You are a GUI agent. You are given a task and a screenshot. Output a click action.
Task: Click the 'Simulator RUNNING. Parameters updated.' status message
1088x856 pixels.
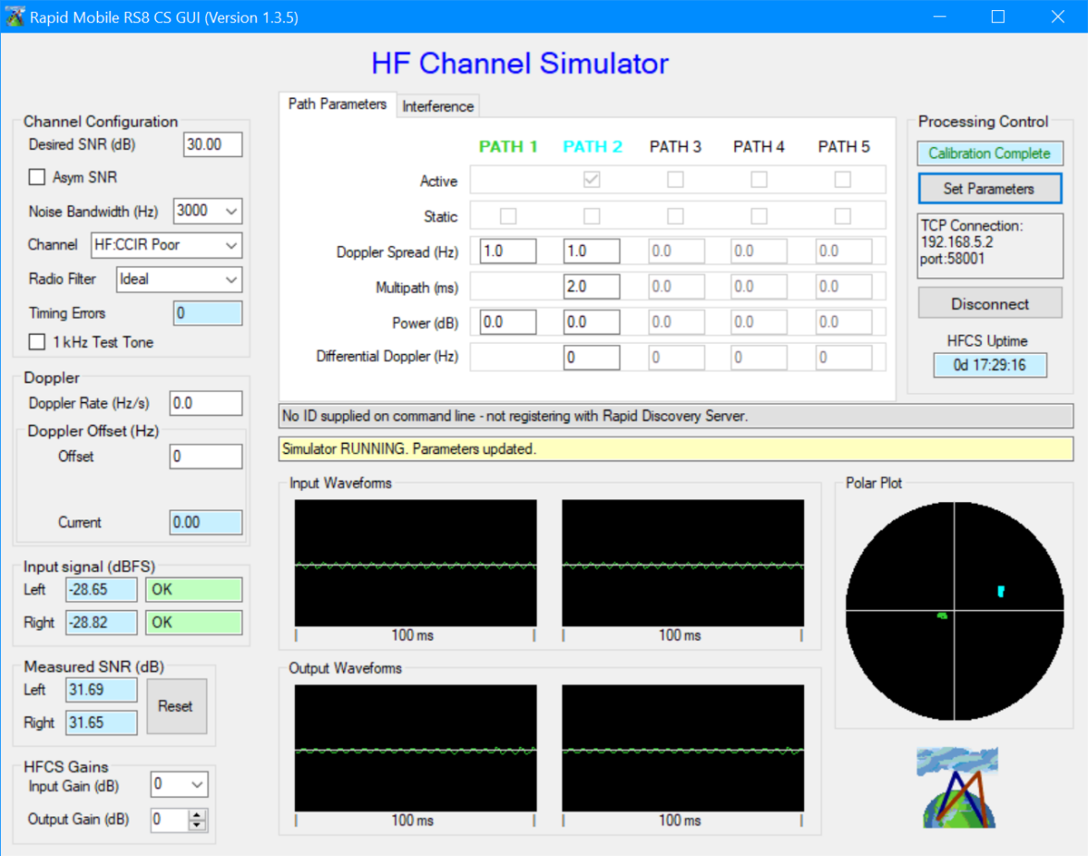[676, 449]
